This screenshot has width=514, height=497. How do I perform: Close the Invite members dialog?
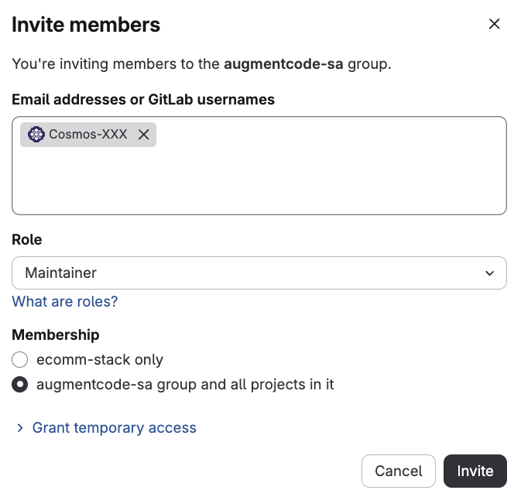[494, 24]
